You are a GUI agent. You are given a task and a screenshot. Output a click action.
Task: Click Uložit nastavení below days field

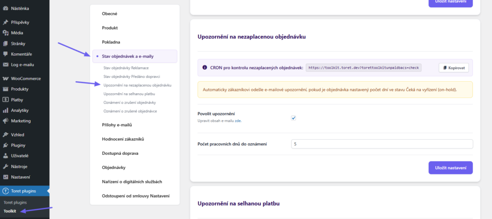(451, 168)
